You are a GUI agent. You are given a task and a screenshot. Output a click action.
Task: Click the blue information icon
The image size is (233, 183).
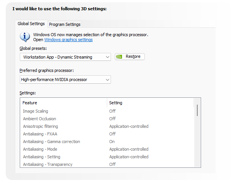click(25, 37)
